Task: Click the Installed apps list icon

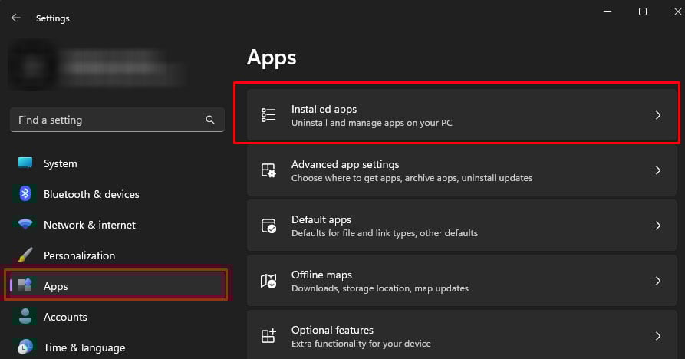Action: [x=268, y=115]
